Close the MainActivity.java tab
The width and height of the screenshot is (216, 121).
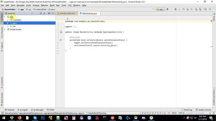tap(98, 13)
